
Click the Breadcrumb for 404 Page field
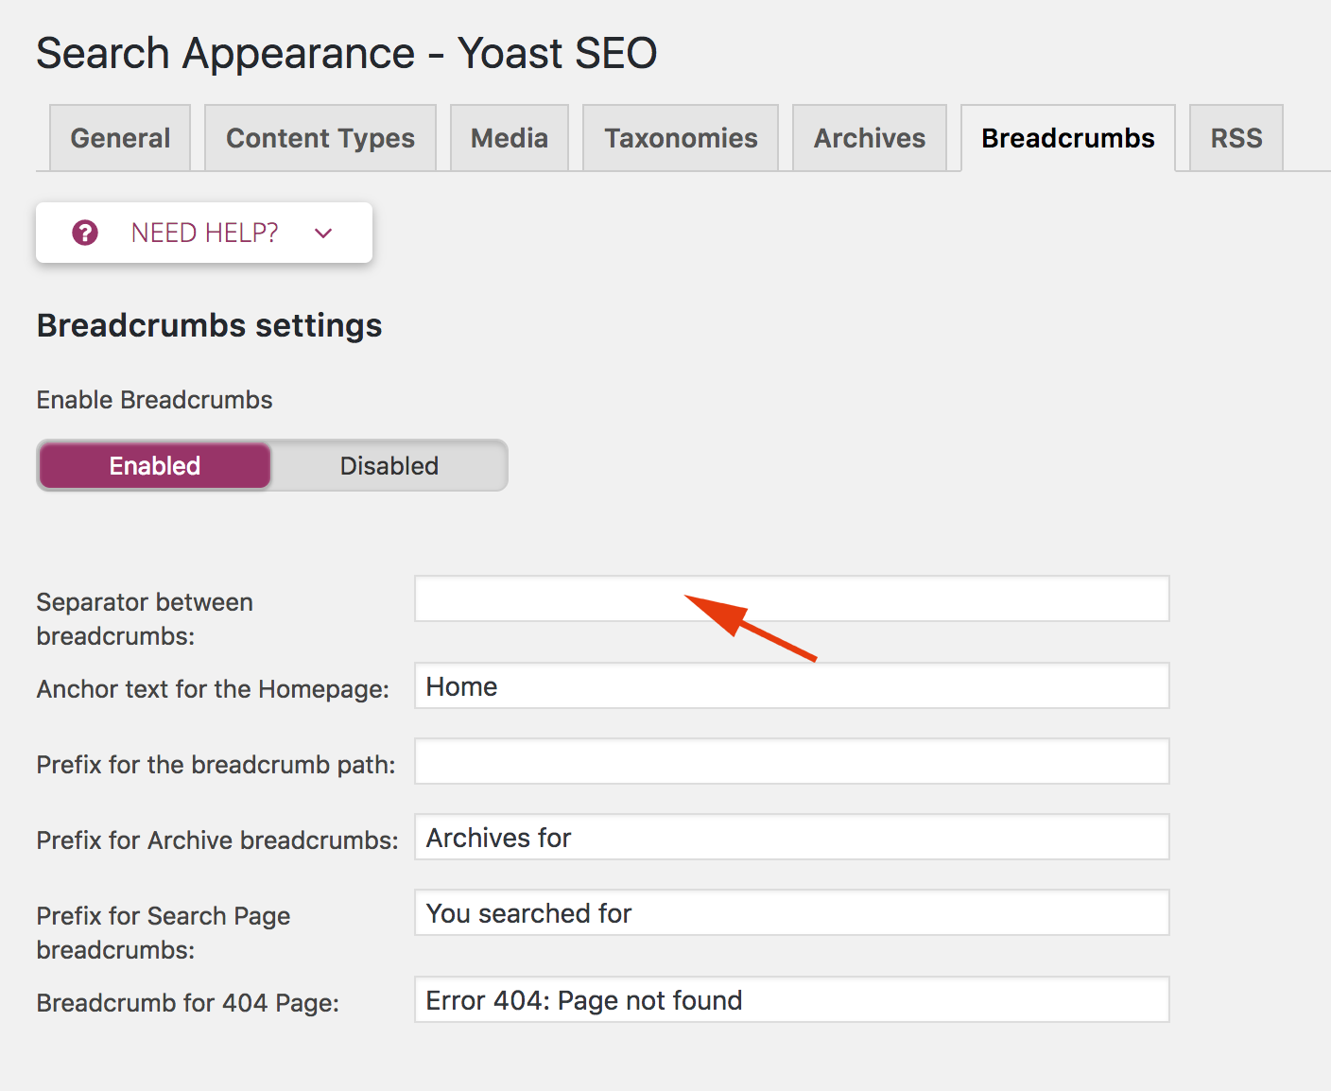pyautogui.click(x=792, y=999)
